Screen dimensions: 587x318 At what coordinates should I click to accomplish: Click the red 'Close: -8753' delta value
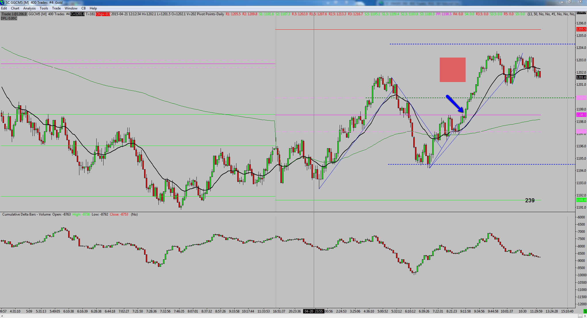[x=119, y=214]
